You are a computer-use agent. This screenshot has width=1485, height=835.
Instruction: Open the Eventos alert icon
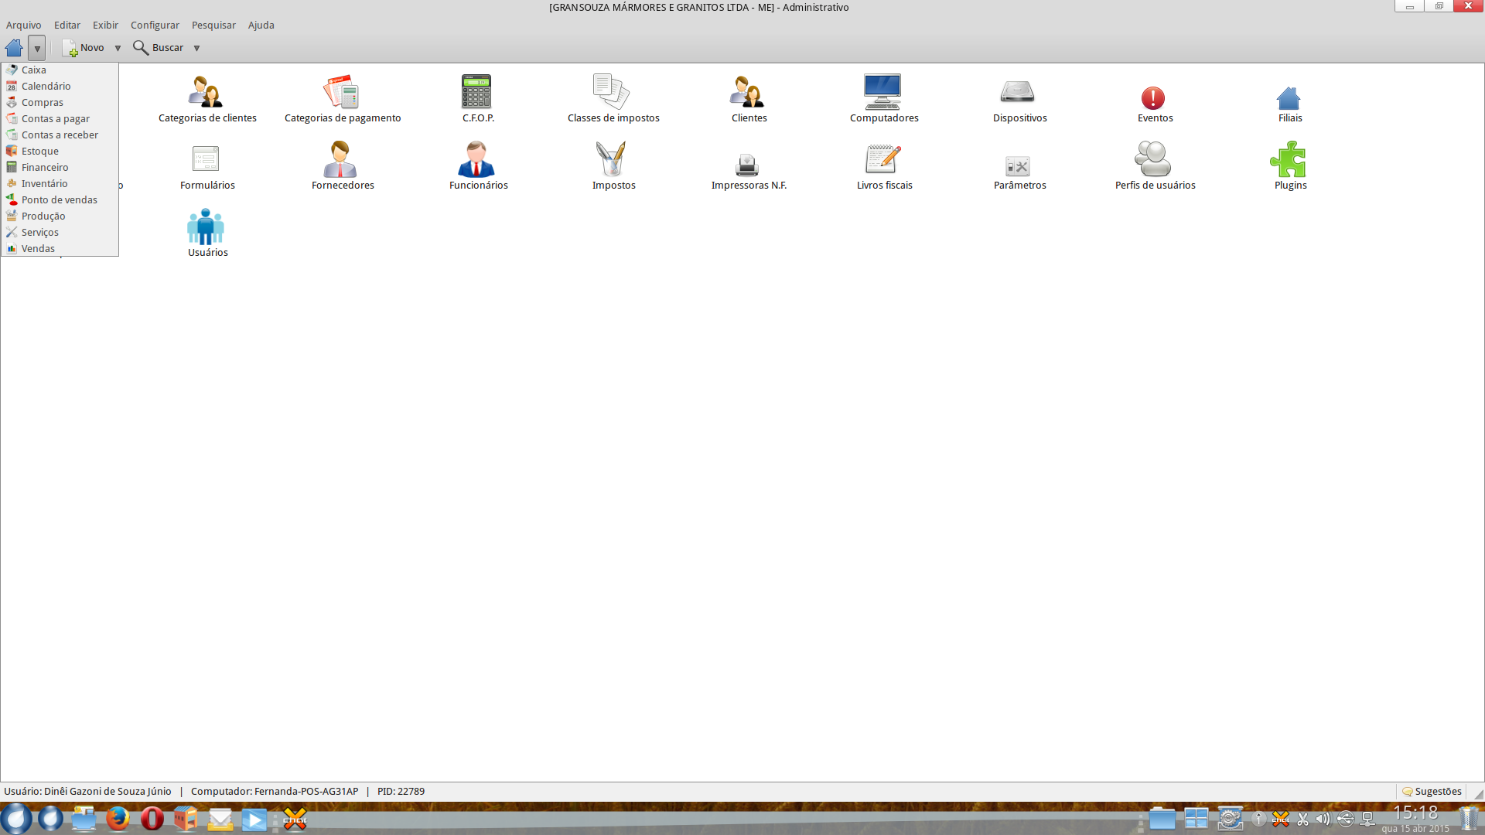tap(1153, 98)
